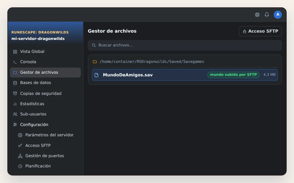
Task: Open the Consola page
Action: click(x=45, y=62)
